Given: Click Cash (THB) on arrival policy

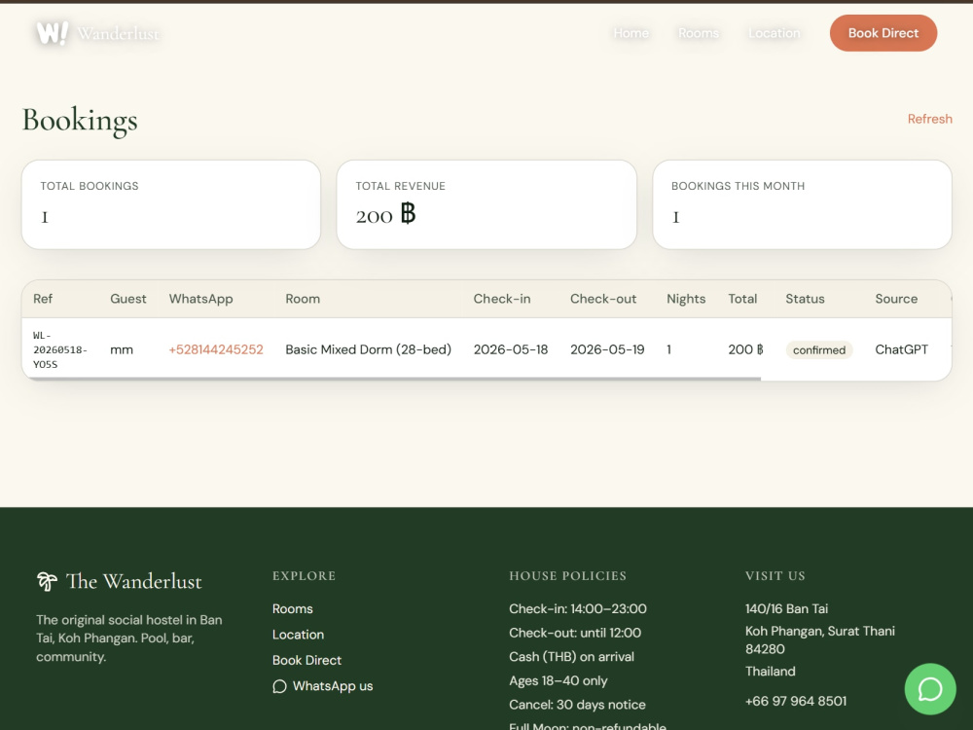Looking at the screenshot, I should coord(571,657).
